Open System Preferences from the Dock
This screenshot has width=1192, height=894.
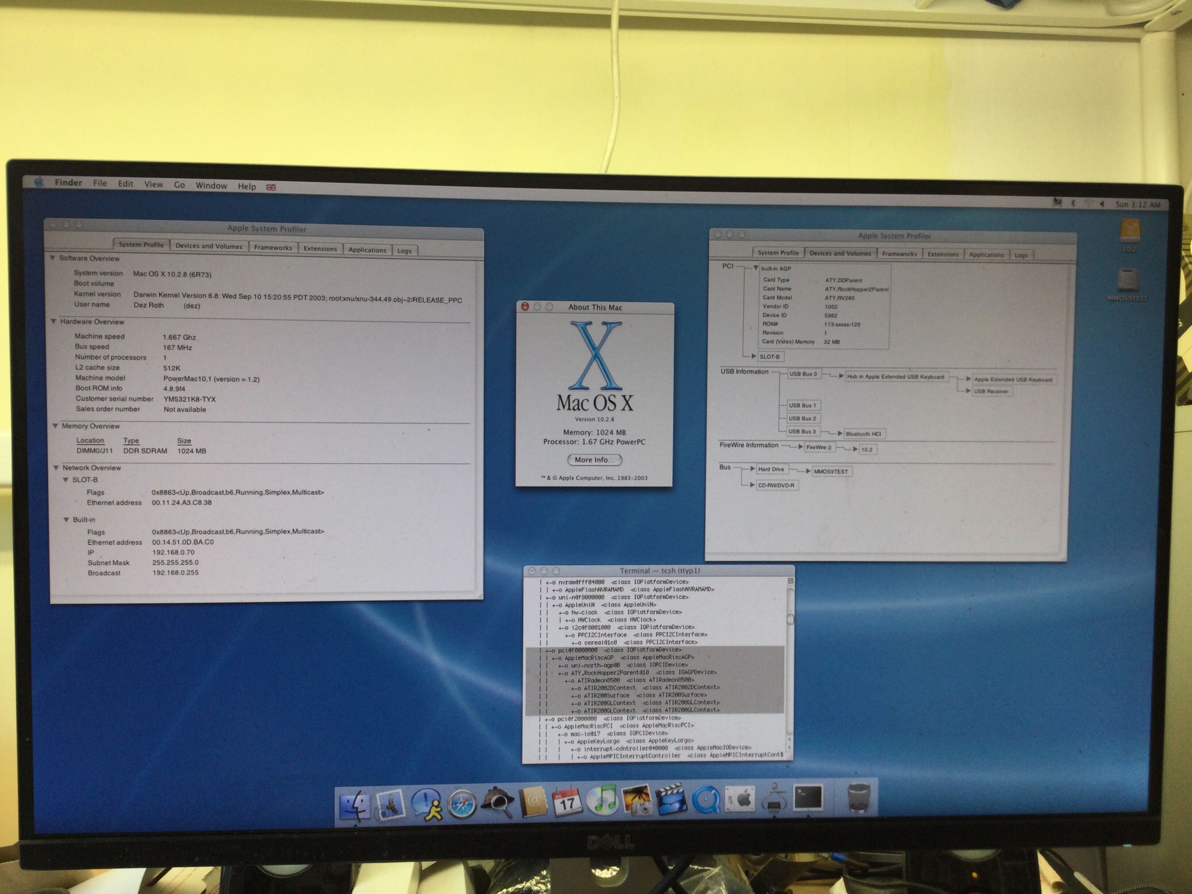tap(740, 799)
